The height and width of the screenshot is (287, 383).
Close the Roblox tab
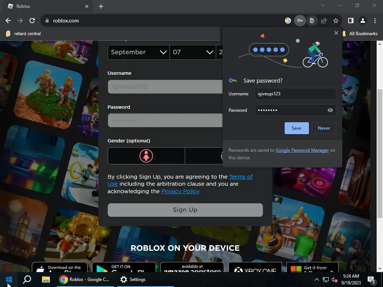(87, 6)
